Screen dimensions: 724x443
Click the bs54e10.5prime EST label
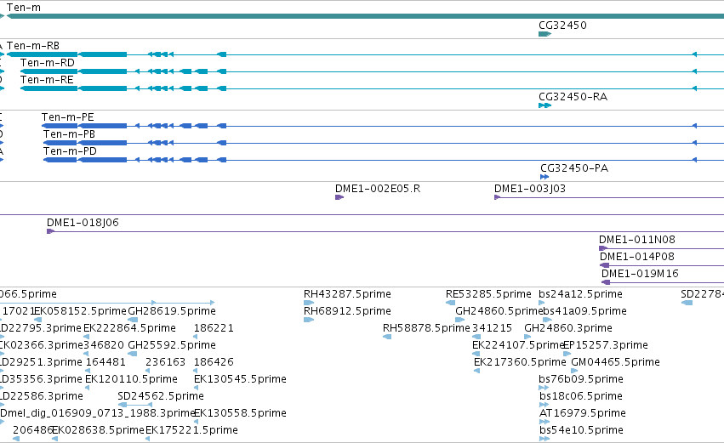coord(581,430)
